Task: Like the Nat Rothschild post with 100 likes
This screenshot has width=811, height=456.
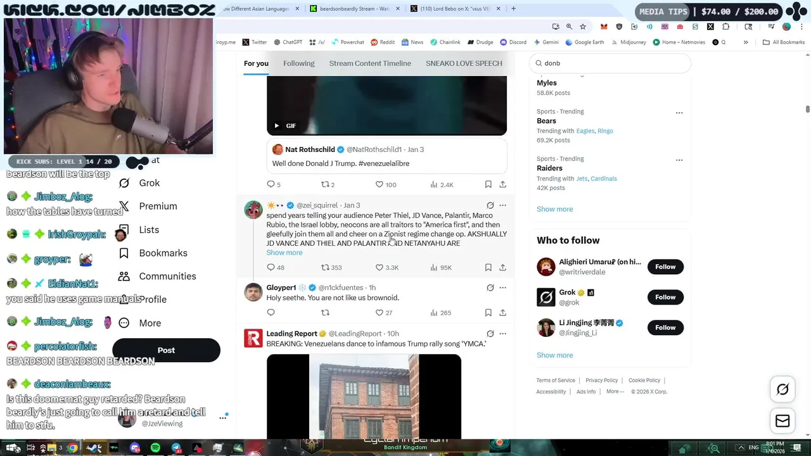Action: point(385,184)
